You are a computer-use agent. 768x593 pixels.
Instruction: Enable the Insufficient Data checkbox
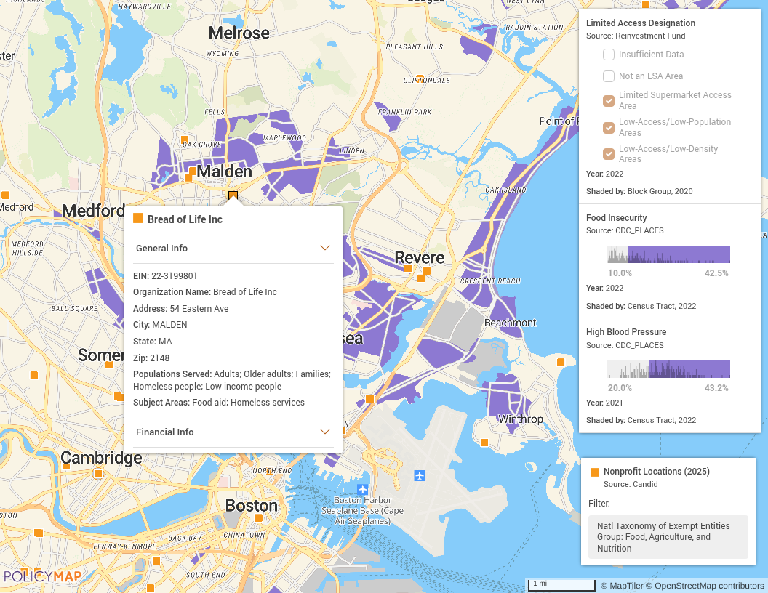click(609, 55)
